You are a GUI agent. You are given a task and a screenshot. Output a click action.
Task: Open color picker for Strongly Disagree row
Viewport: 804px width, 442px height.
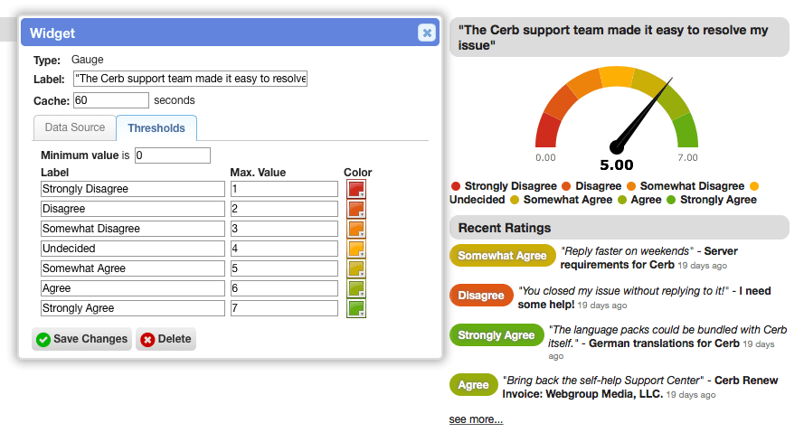(355, 189)
